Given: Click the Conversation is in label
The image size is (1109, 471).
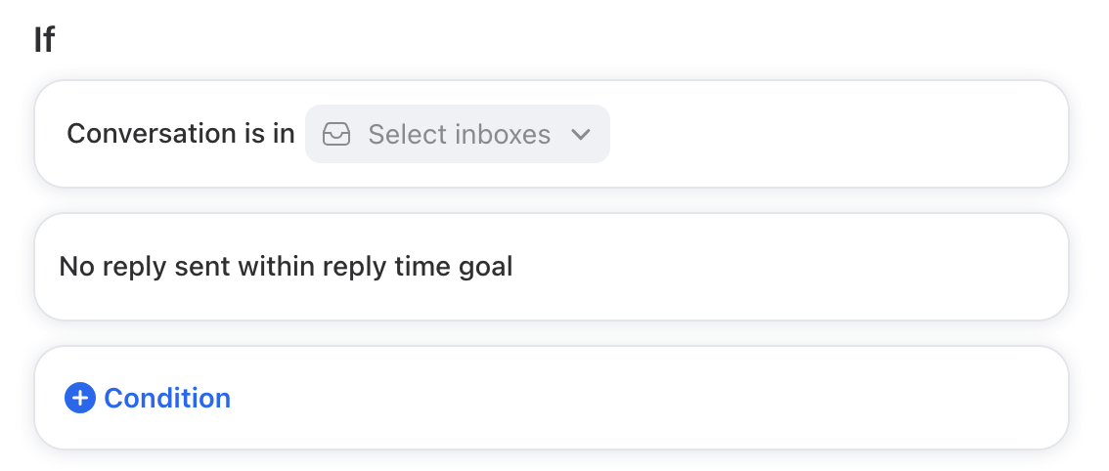Looking at the screenshot, I should point(180,134).
